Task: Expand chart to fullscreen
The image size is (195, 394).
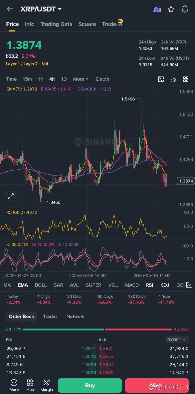Action: [x=11, y=196]
